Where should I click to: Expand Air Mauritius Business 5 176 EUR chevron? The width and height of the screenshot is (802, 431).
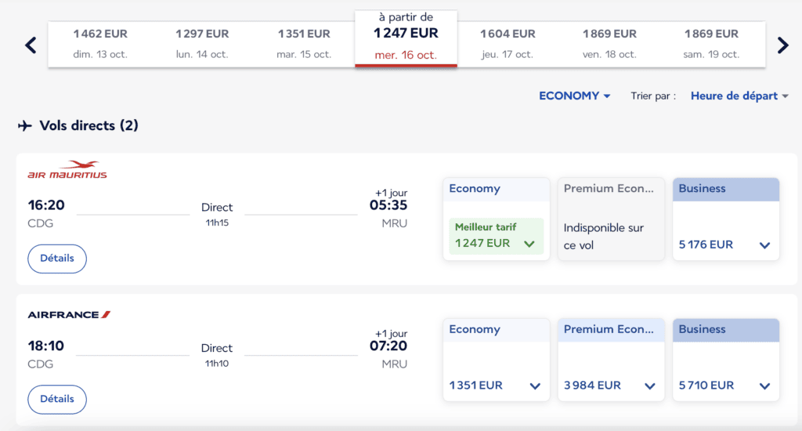click(764, 245)
